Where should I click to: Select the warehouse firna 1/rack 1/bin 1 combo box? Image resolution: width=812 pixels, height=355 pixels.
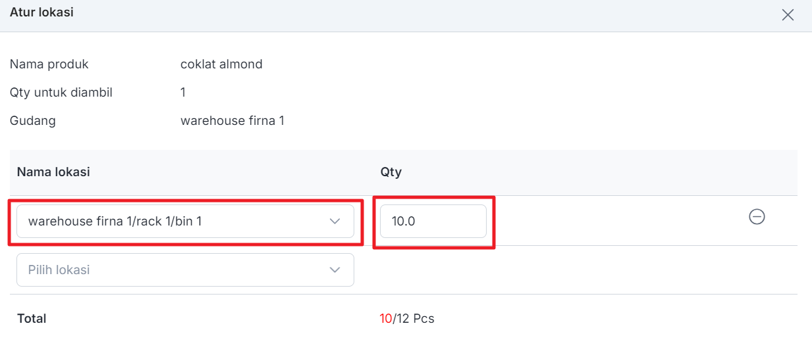click(185, 221)
